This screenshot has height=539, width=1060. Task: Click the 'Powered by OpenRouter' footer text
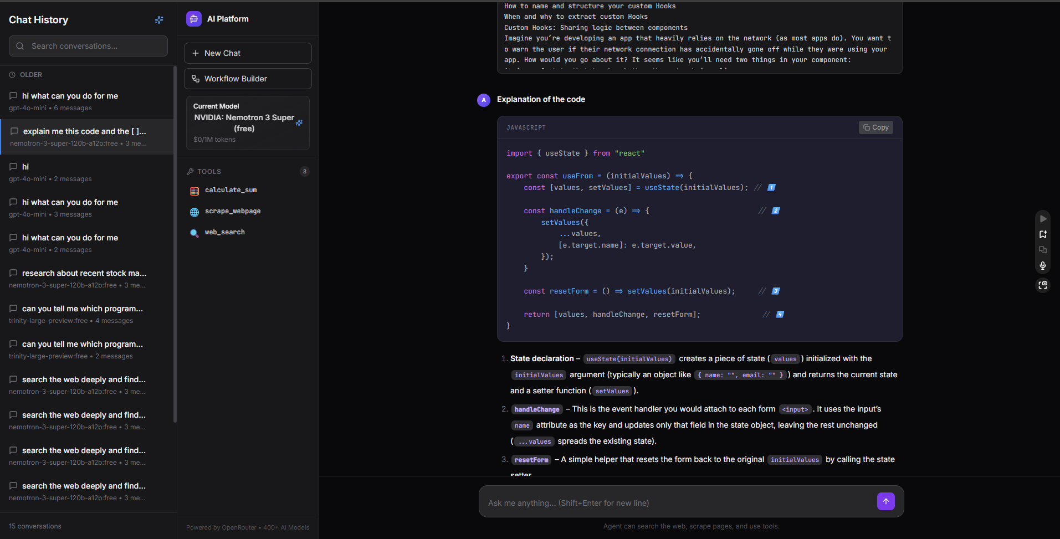(248, 527)
